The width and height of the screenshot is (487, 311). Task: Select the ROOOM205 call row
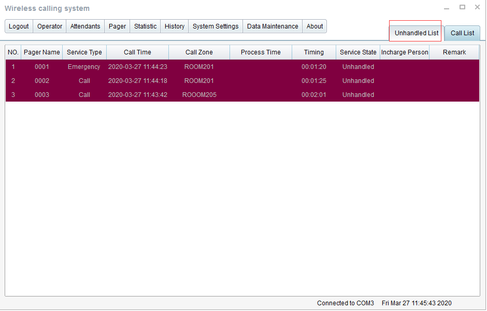(199, 95)
